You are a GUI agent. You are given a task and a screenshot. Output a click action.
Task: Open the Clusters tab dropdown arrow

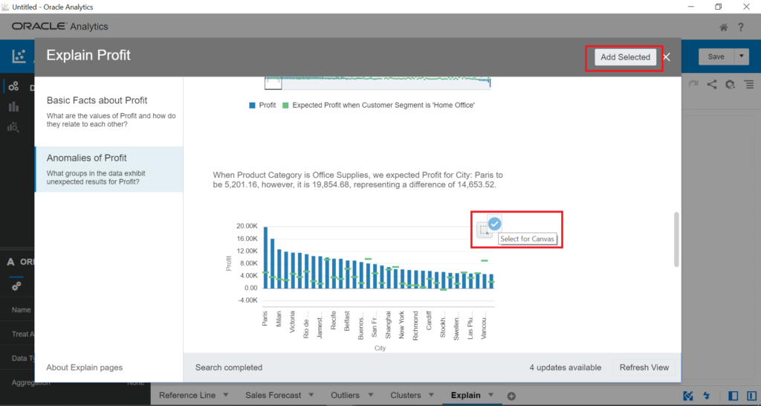point(431,395)
